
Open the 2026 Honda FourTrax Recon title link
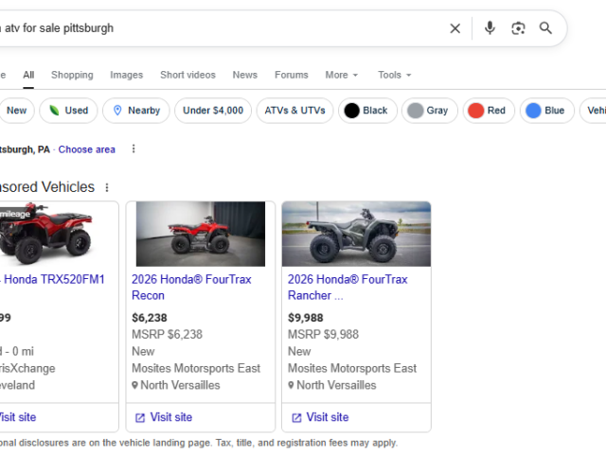tap(191, 288)
